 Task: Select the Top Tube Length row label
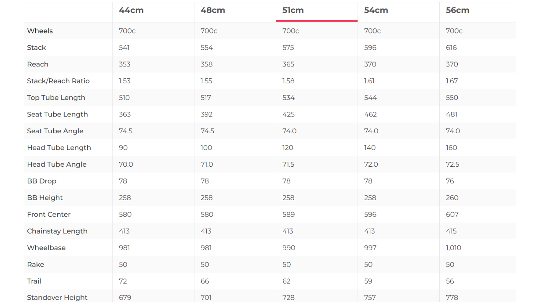pos(56,98)
